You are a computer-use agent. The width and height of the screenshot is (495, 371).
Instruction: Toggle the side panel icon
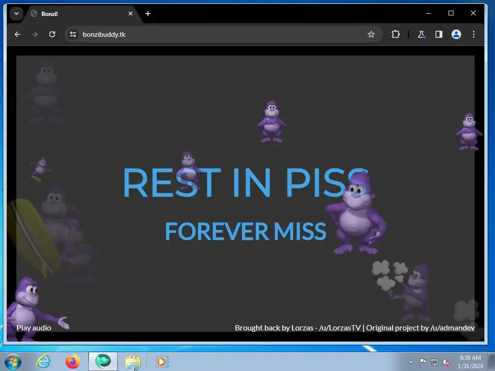click(x=439, y=34)
